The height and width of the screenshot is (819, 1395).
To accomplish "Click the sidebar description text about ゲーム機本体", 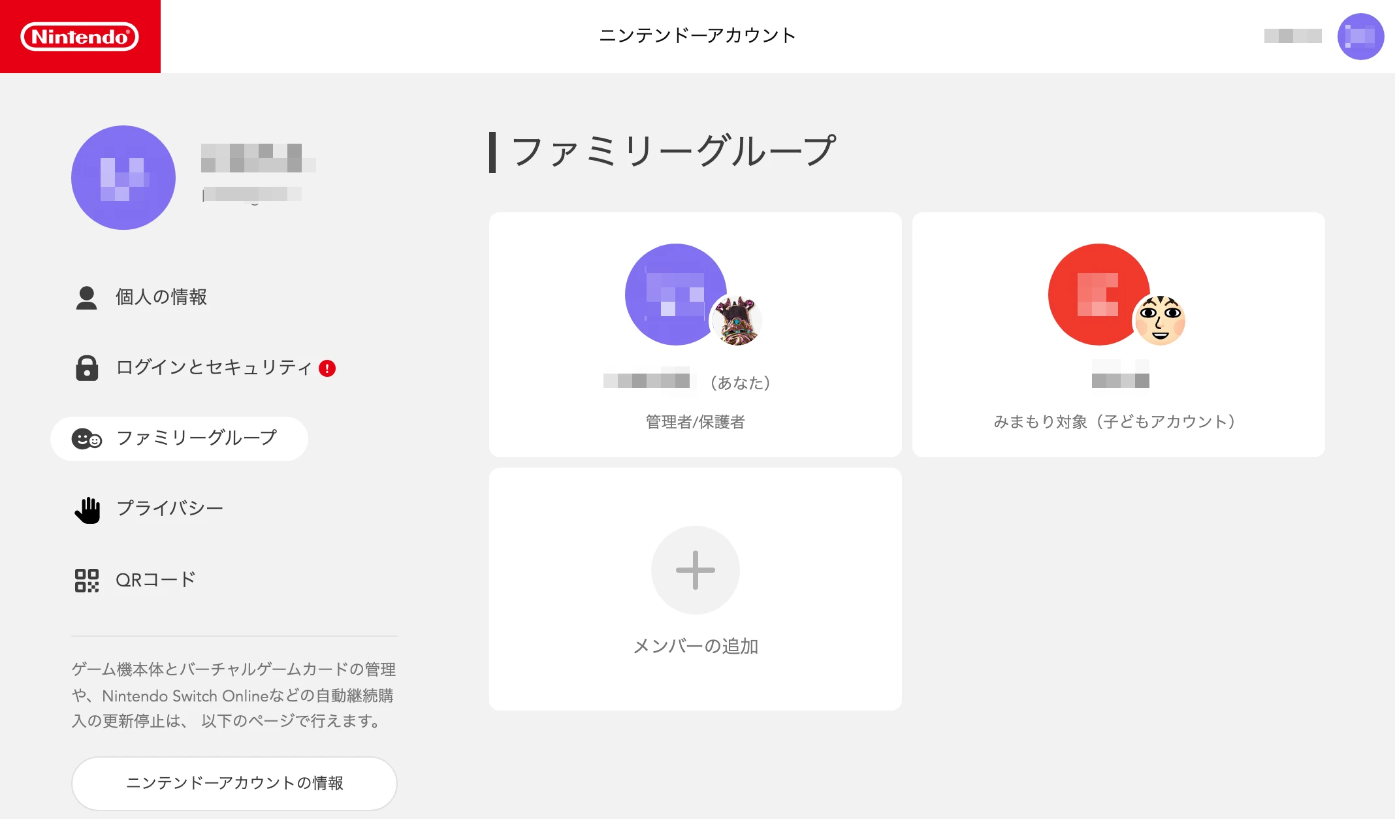I will [x=234, y=696].
